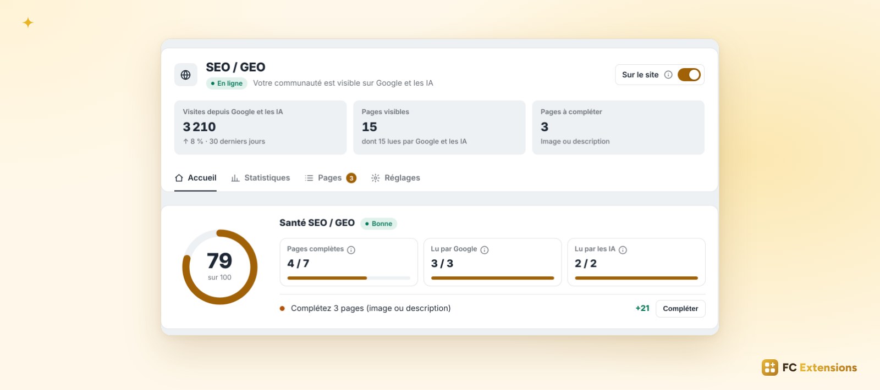
Task: Click the Lu par les IA progress bar
Action: (x=636, y=278)
